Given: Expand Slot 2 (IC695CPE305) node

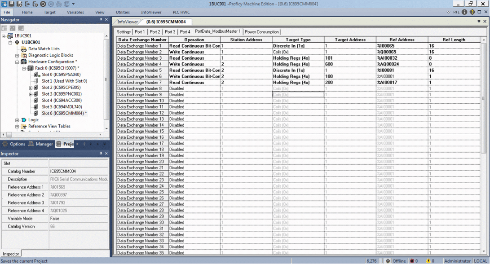Looking at the screenshot, I should [31, 88].
